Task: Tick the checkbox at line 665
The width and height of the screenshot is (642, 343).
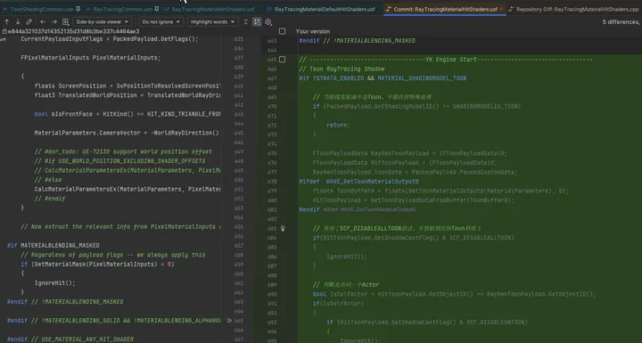Action: click(x=282, y=60)
